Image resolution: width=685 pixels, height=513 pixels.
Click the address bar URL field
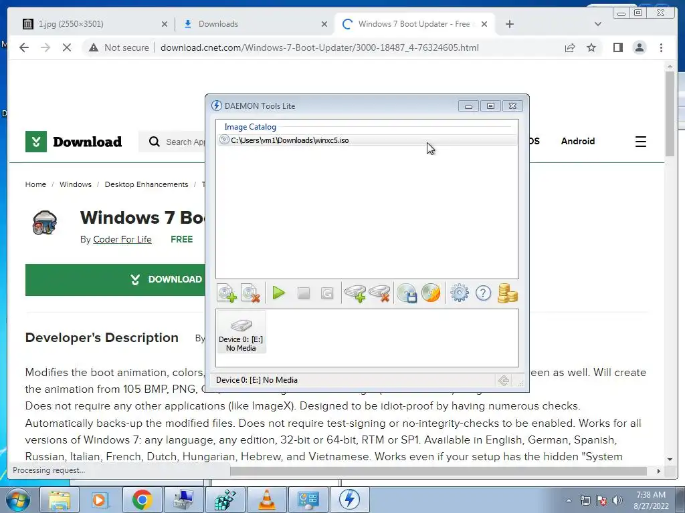319,47
